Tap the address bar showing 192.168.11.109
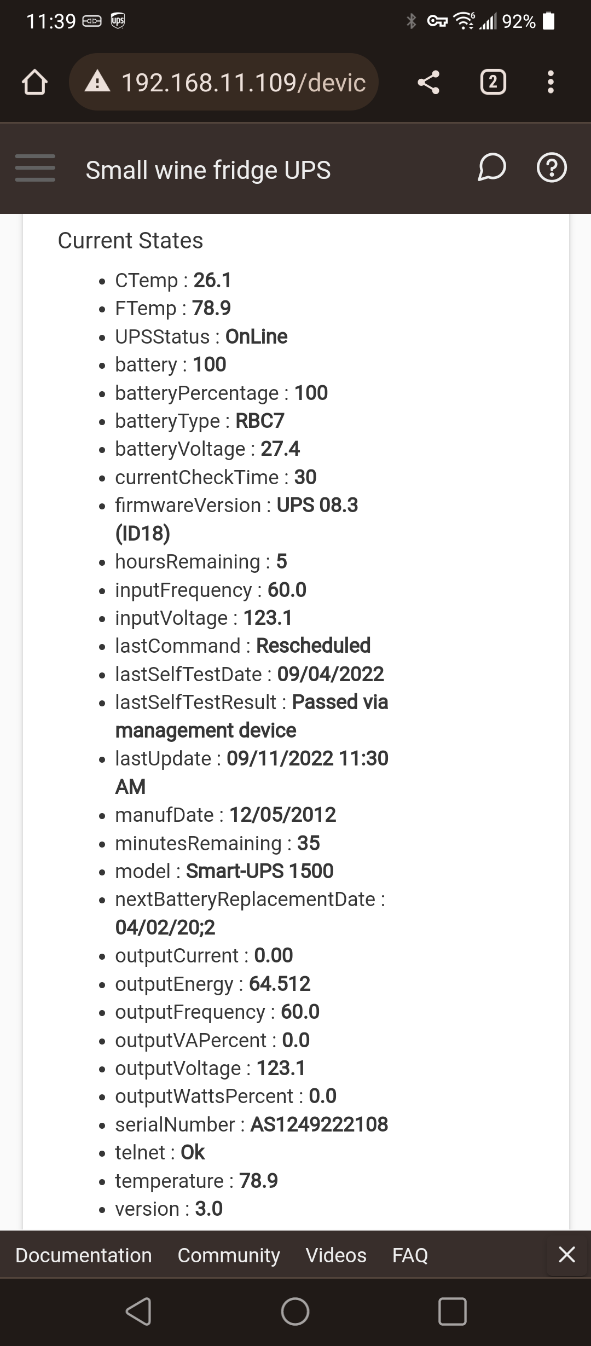 [224, 83]
